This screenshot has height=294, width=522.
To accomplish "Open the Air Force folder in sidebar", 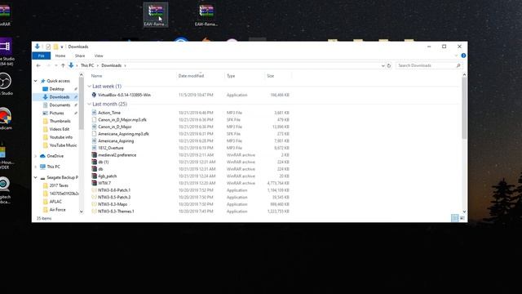I will 57,210.
